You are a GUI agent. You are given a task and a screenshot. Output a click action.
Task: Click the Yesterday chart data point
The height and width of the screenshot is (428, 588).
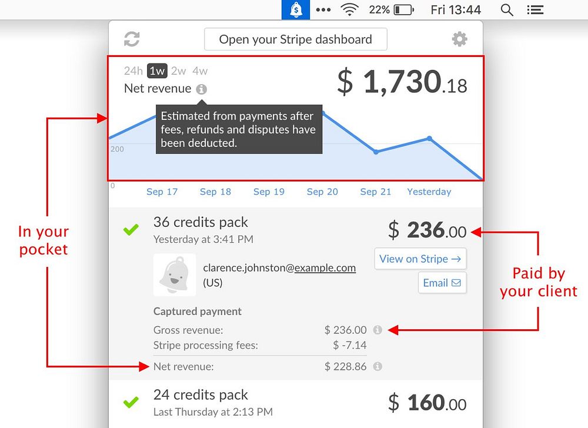tap(429, 138)
